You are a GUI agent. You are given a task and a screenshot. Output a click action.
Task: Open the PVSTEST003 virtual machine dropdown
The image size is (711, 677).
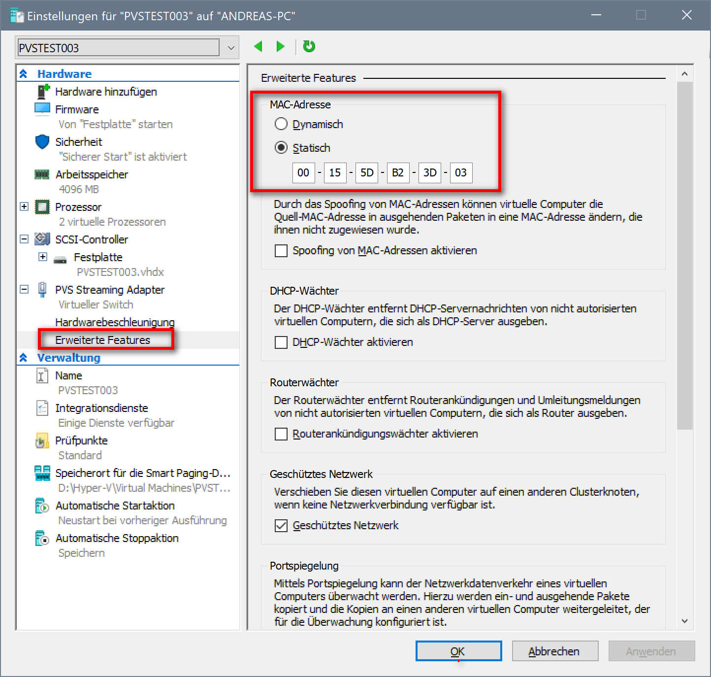pos(230,48)
